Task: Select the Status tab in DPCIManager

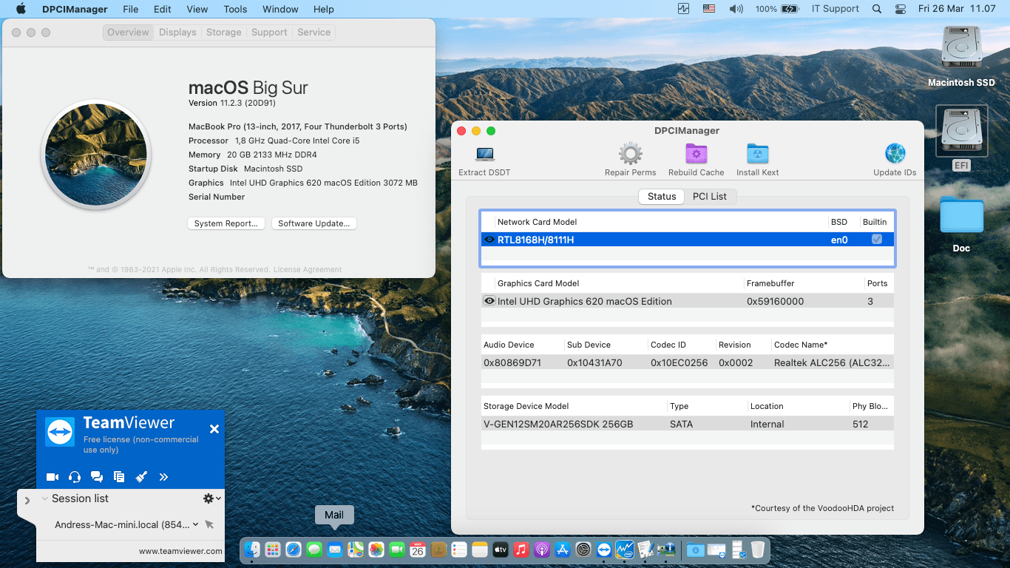Action: [662, 196]
